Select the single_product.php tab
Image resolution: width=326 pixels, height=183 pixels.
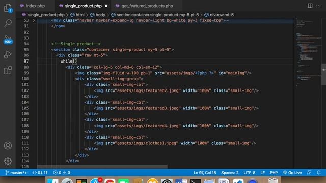pos(84,6)
